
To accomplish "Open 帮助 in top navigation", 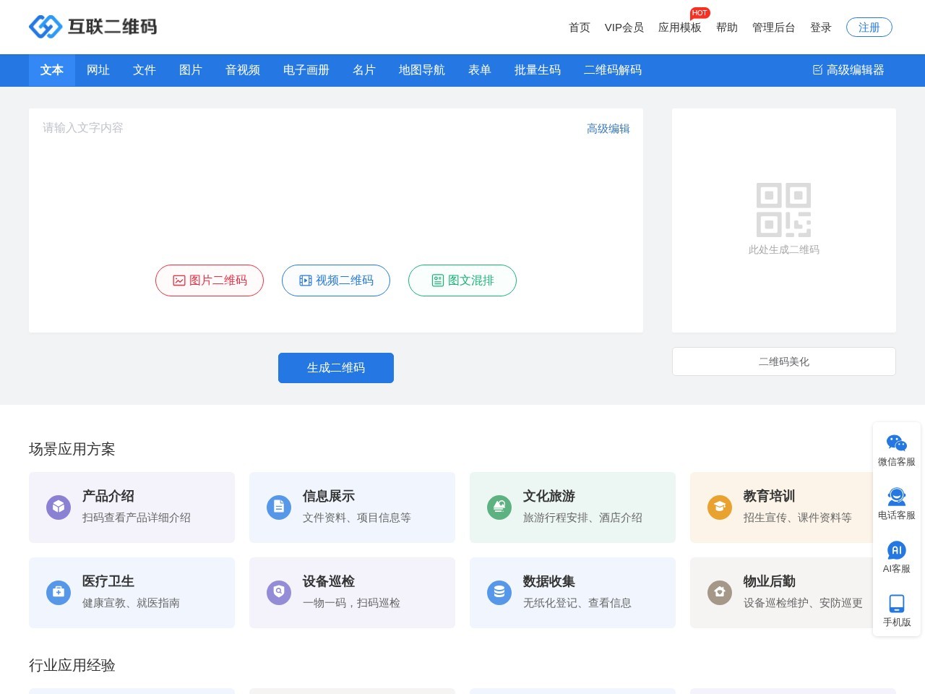I will click(x=727, y=27).
